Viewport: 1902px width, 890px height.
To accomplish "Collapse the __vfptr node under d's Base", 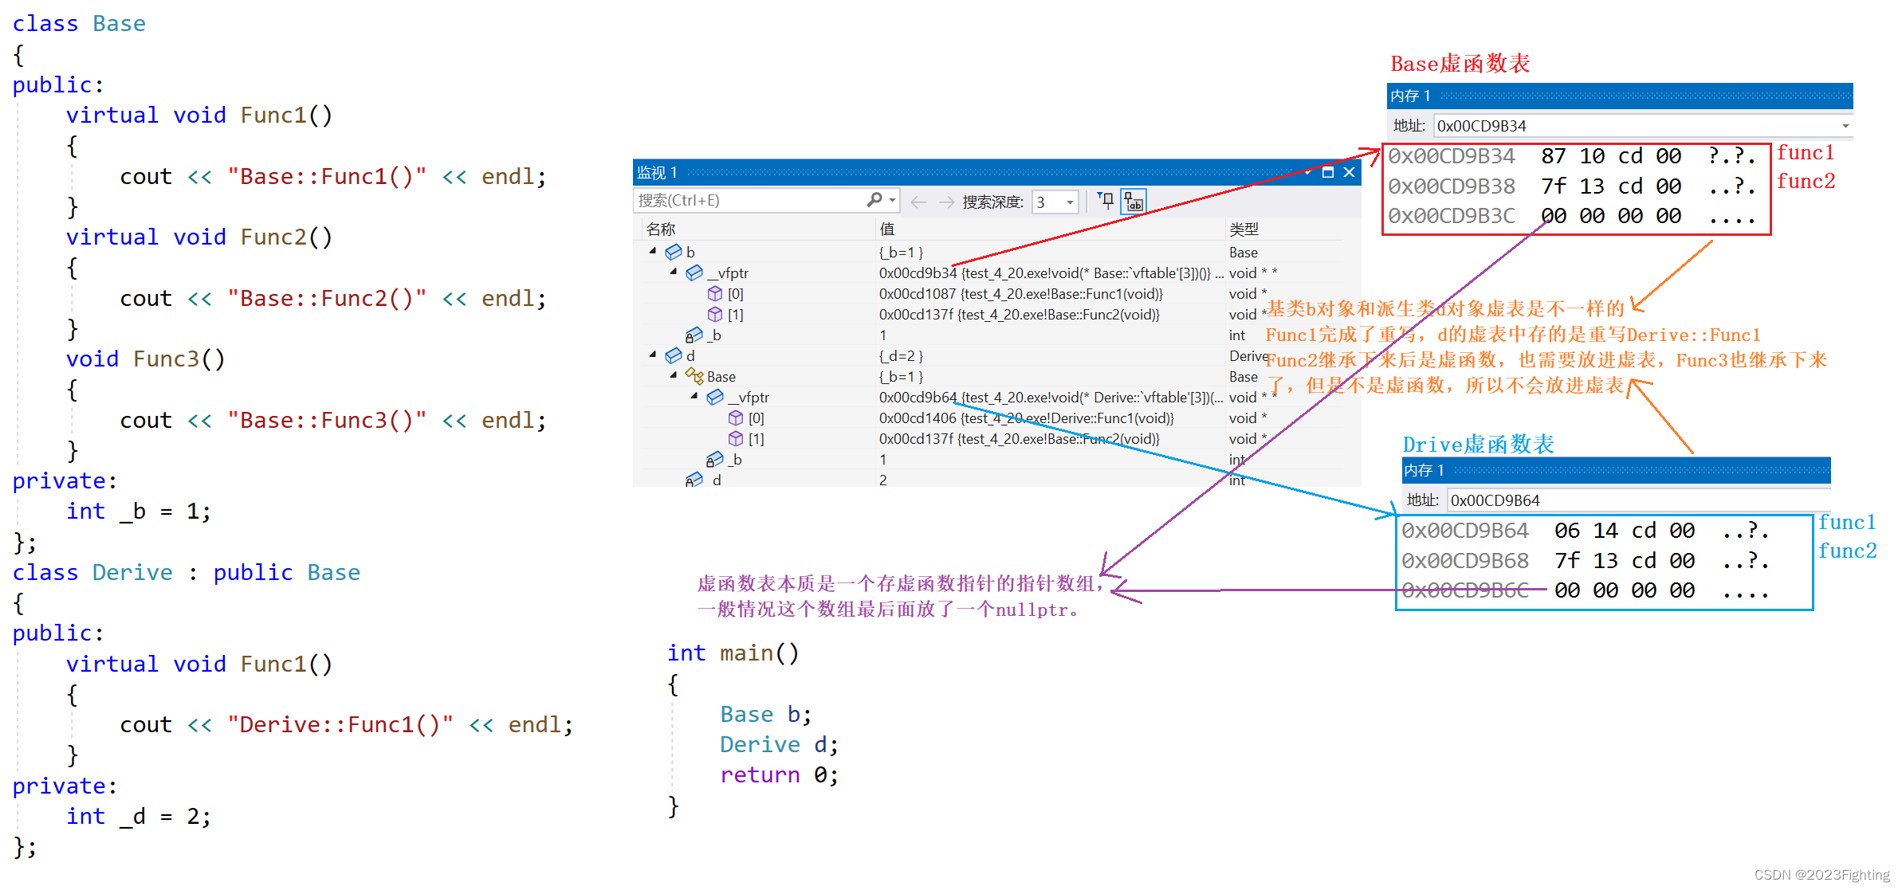I will [x=694, y=396].
